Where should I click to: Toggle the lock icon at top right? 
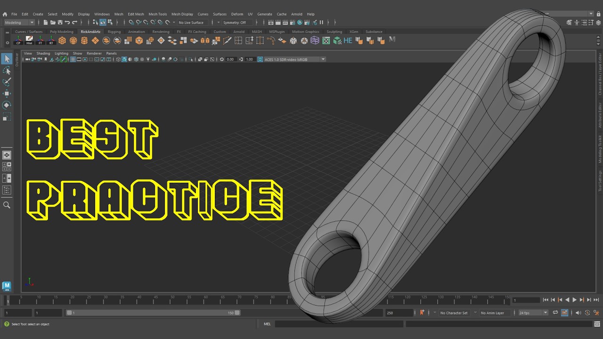pyautogui.click(x=598, y=14)
